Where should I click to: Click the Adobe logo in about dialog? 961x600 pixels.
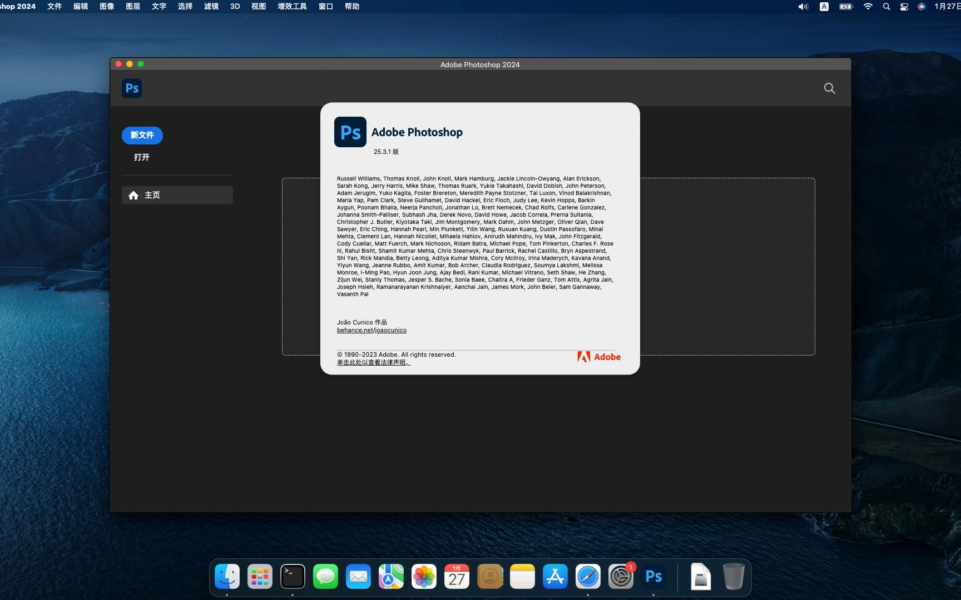tap(599, 357)
